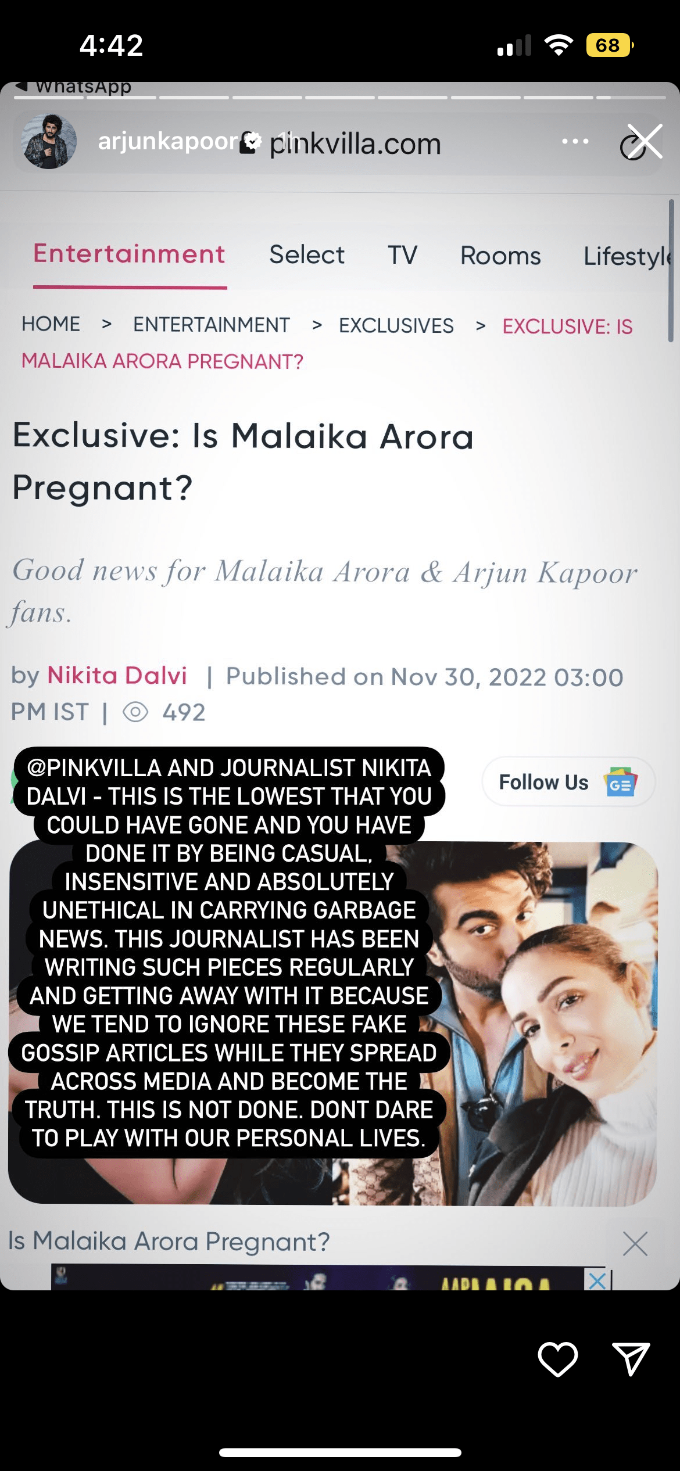
Task: Open the three-dot story options menu
Action: coord(575,141)
